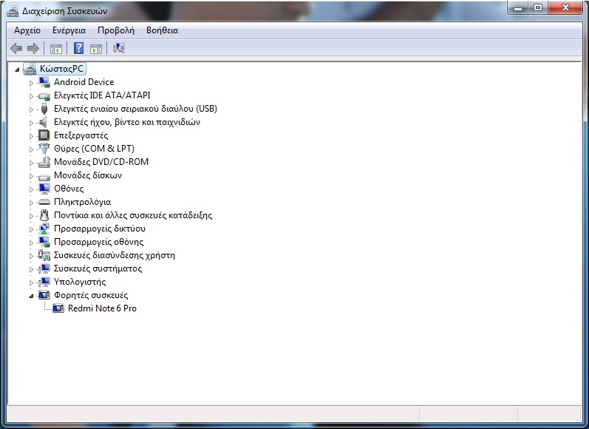Viewport: 589px width, 429px height.
Task: Select the Θύρες (COM & LPT) item
Action: (x=94, y=149)
